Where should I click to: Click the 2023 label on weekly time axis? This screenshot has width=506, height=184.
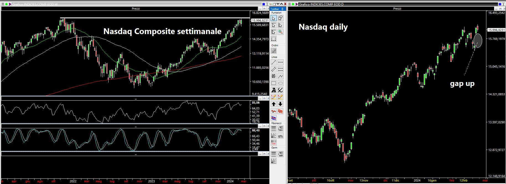point(151,181)
